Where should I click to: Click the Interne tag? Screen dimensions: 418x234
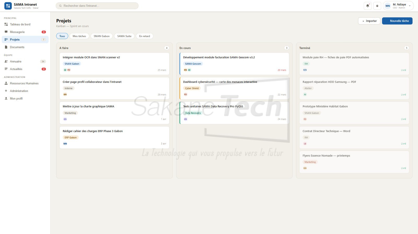tap(68, 88)
